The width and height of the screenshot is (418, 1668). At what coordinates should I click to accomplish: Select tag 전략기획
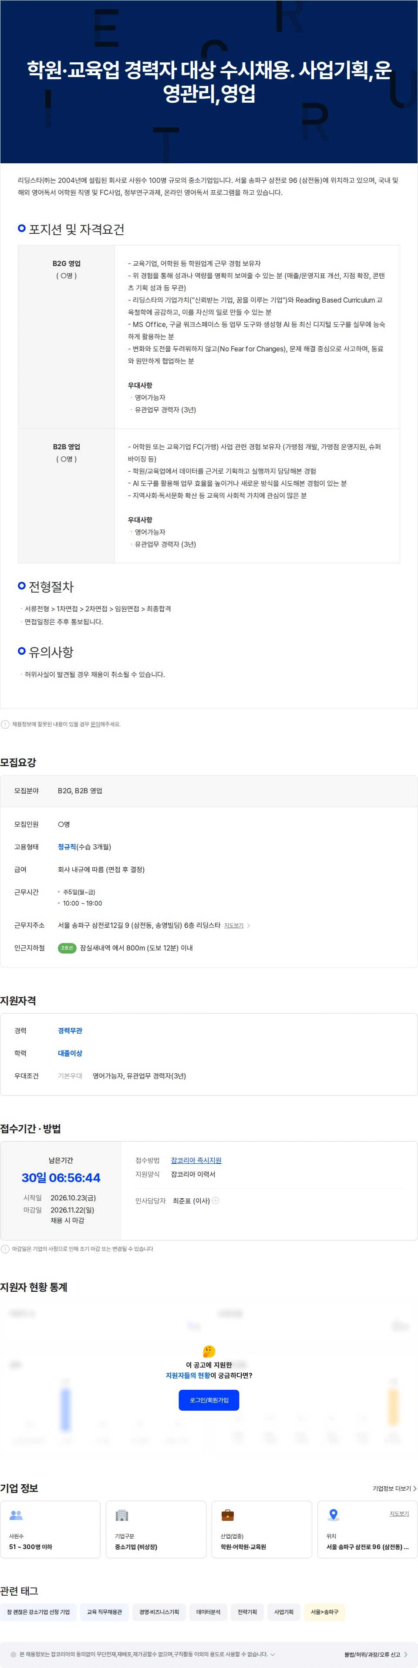[x=247, y=1612]
